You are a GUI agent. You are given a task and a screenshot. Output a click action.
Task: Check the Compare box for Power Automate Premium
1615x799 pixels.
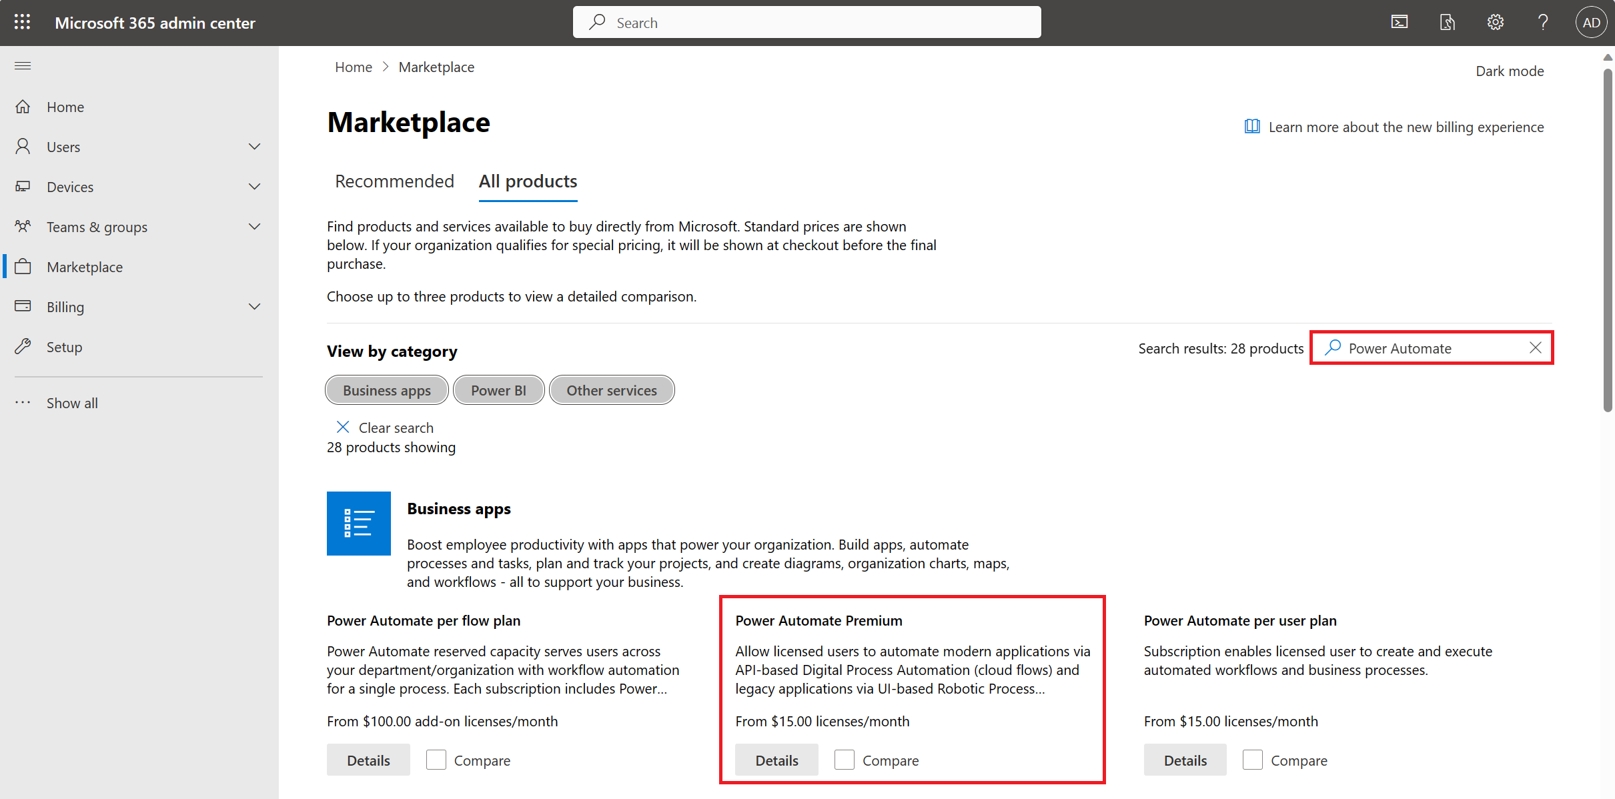[845, 760]
